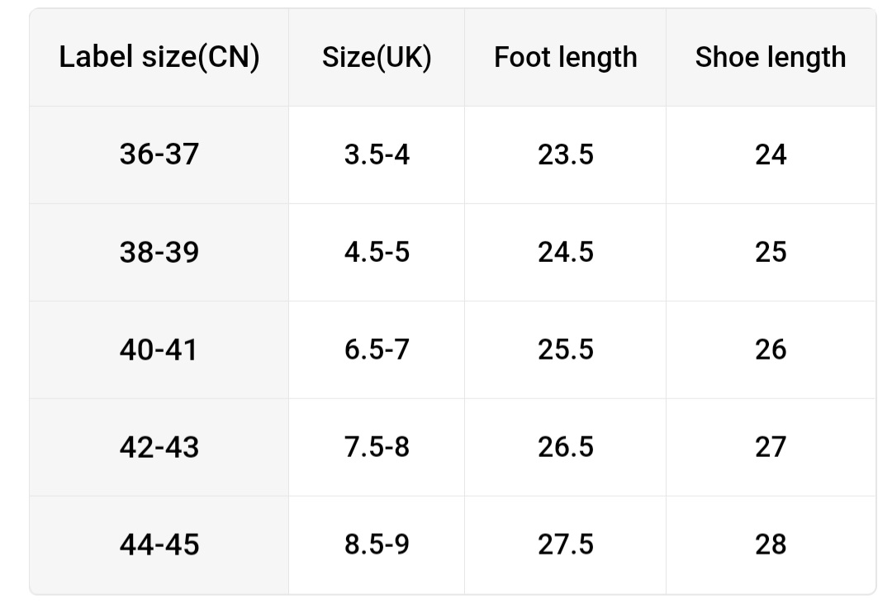The height and width of the screenshot is (609, 892).
Task: Click the Size(UK) column header
Action: (377, 57)
